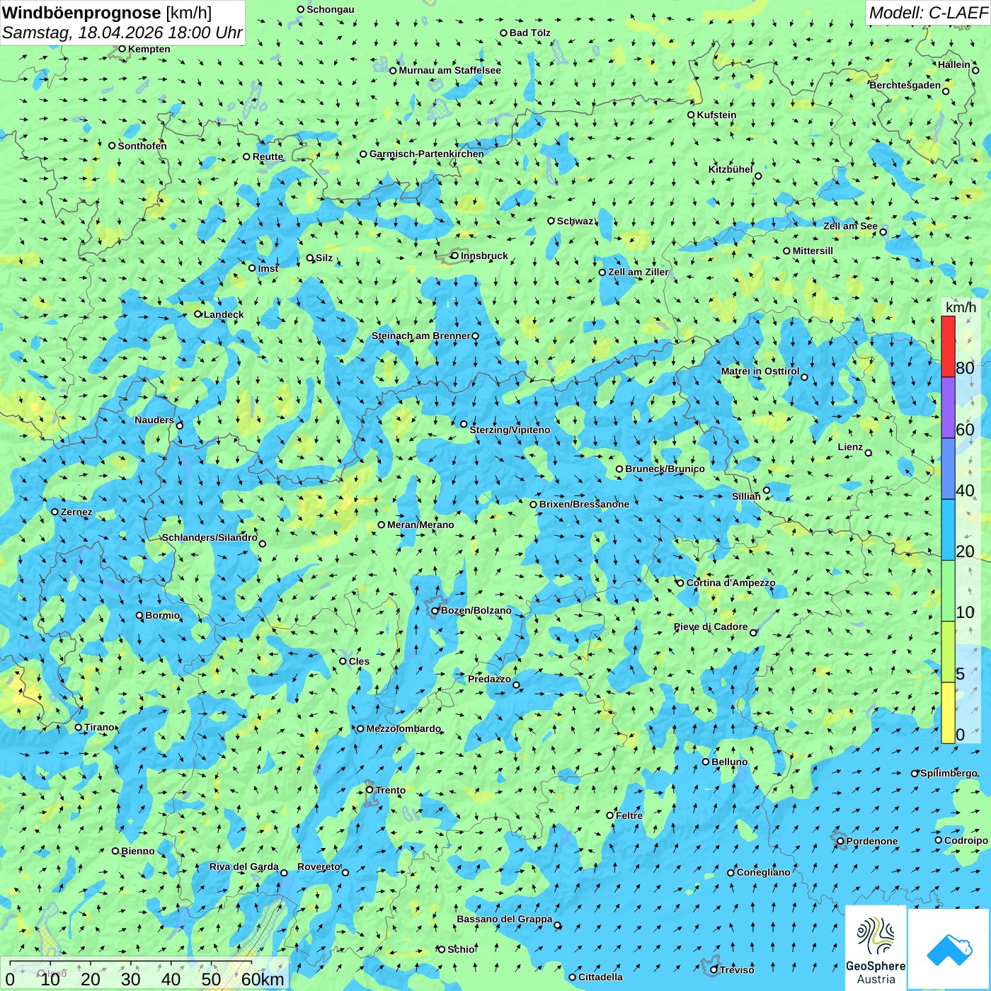Click the Conegliano label

click(x=763, y=872)
